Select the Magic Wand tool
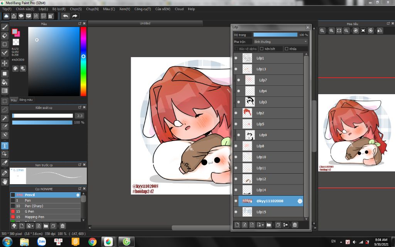 (5, 118)
